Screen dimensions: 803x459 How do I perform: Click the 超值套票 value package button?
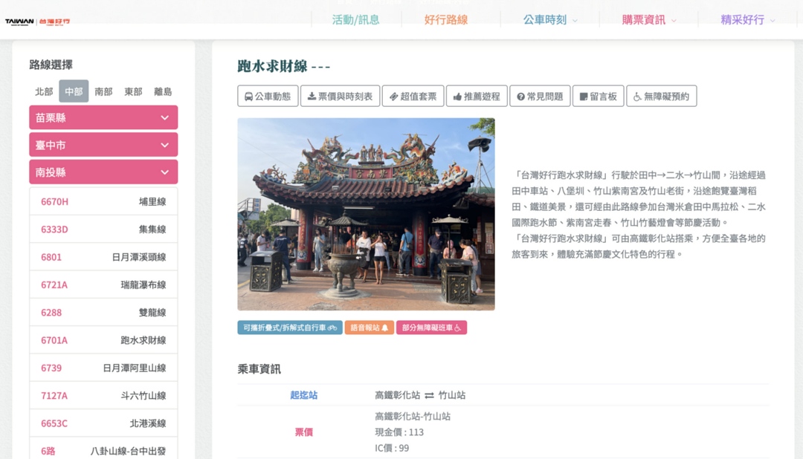pos(413,97)
